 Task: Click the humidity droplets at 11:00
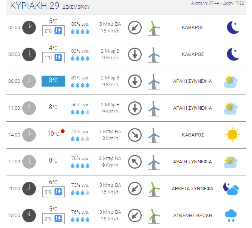[x=80, y=112]
